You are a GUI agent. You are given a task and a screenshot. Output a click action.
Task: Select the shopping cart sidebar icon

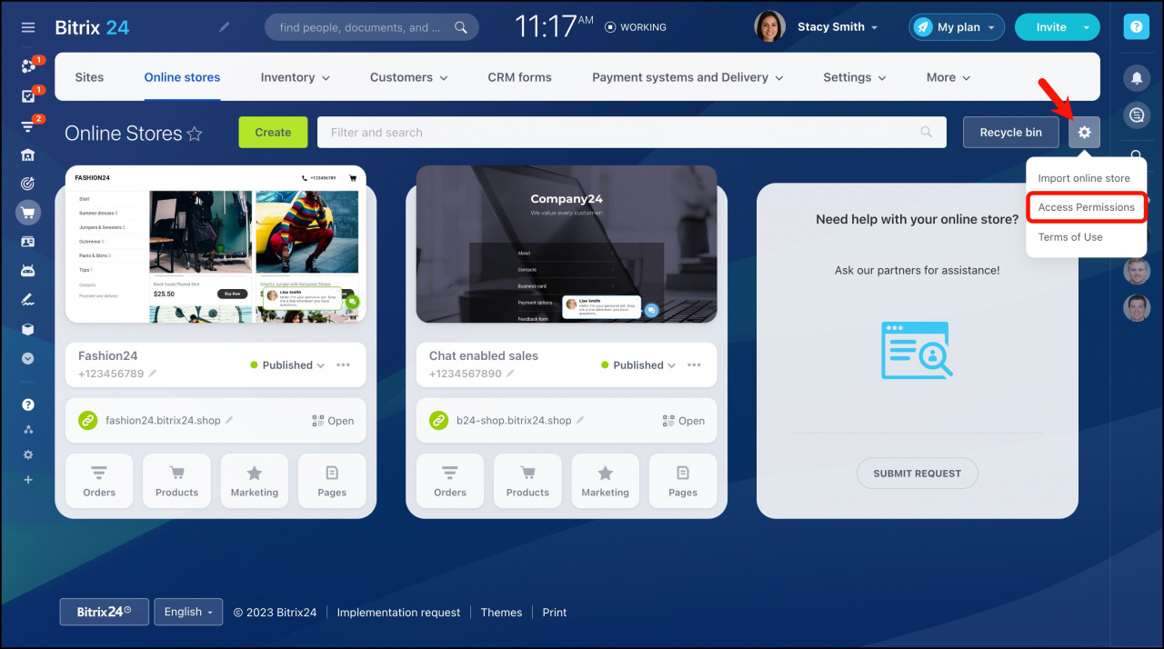point(28,213)
